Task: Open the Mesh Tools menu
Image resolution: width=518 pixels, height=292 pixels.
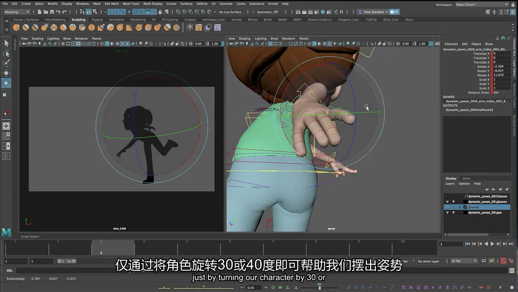Action: (131, 4)
